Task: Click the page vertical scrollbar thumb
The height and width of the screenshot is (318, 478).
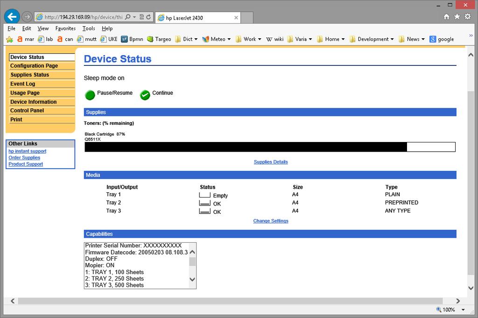Action: click(x=471, y=182)
